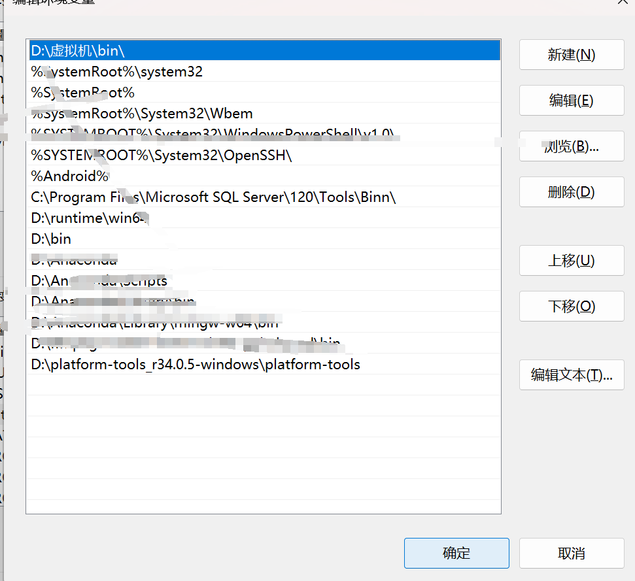The height and width of the screenshot is (581, 635).
Task: Click the 删除(D) button
Action: click(x=571, y=191)
